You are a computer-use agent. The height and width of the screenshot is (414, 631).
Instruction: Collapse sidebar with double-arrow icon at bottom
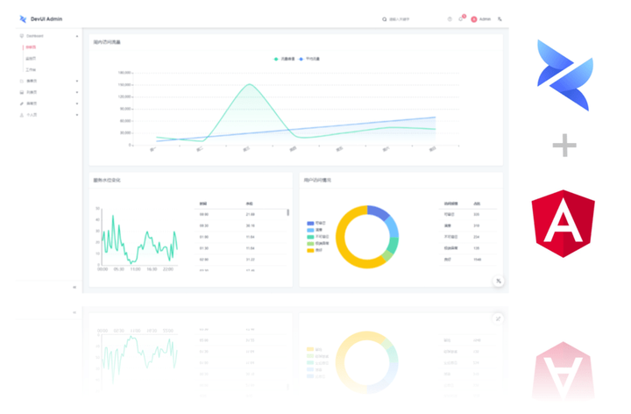tap(74, 287)
